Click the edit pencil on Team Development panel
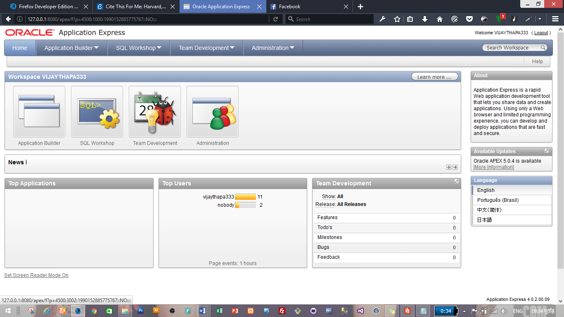The height and width of the screenshot is (317, 564). pos(456,181)
